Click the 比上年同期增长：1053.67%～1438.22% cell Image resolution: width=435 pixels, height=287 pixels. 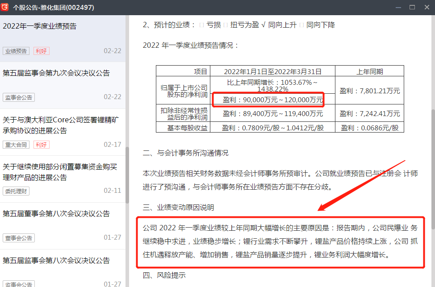[273, 85]
